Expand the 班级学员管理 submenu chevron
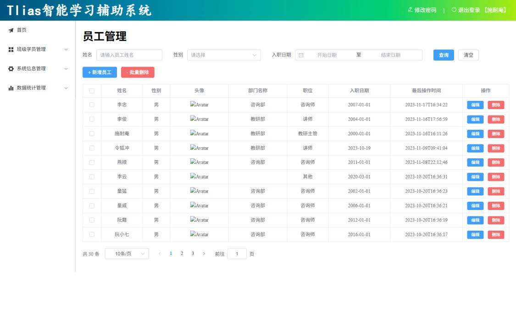Screen dimensions: 516x327 point(66,50)
